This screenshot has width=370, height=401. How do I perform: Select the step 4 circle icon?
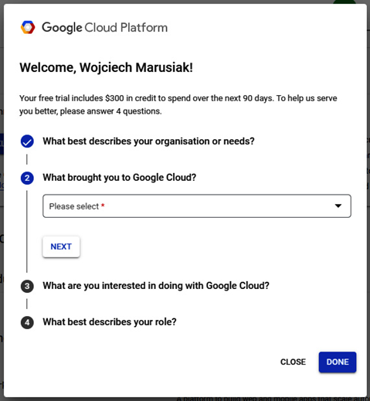point(27,322)
